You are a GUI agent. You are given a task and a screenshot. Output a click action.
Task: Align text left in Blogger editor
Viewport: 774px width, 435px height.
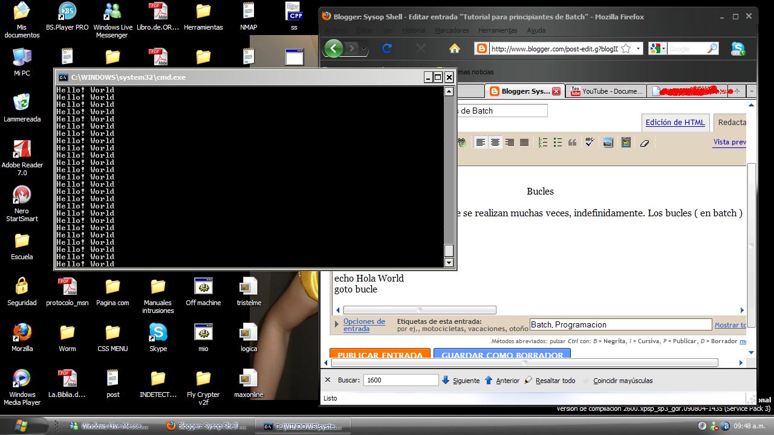481,143
